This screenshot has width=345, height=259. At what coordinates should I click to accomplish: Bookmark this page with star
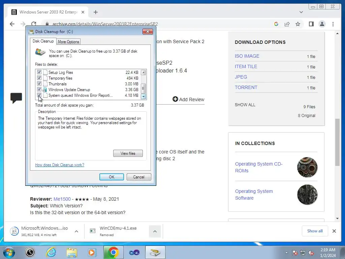point(298,24)
